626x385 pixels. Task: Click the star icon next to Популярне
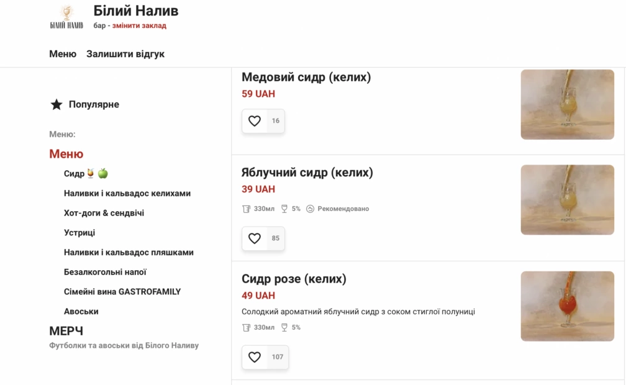pos(57,105)
